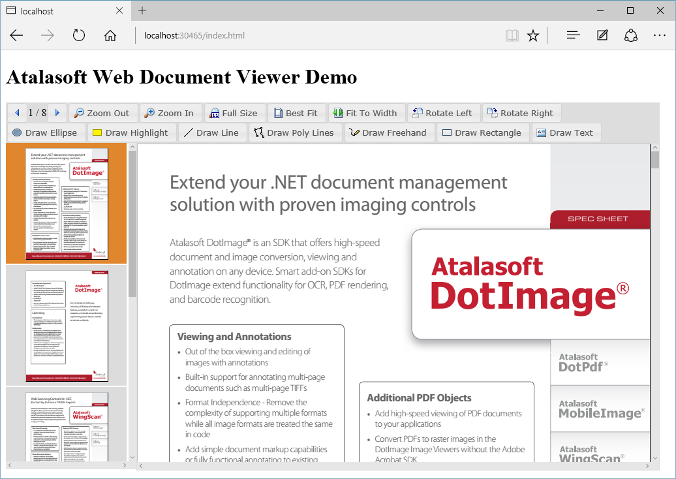
Task: Click the Share icon in browser
Action: tap(631, 35)
